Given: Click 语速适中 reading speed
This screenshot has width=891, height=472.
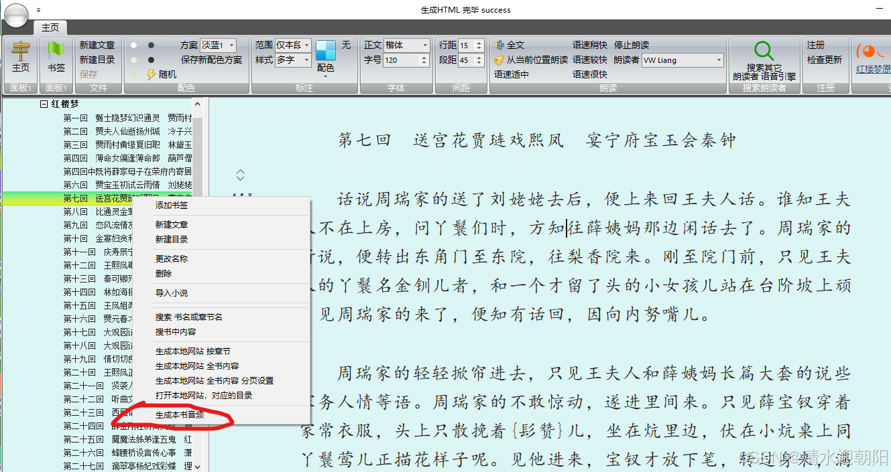Looking at the screenshot, I should pos(512,74).
